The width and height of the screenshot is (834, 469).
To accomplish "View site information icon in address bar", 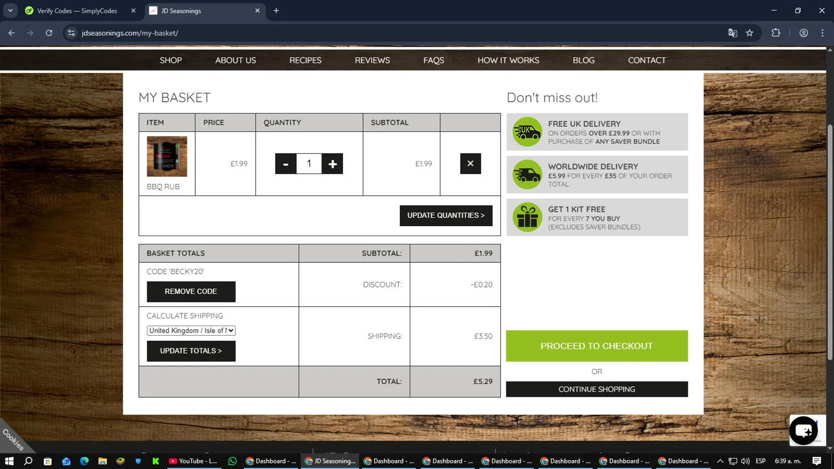I will coord(71,33).
